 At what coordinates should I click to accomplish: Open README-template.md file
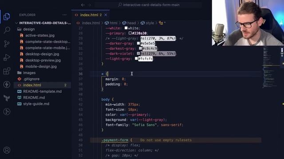pyautogui.click(x=42, y=91)
